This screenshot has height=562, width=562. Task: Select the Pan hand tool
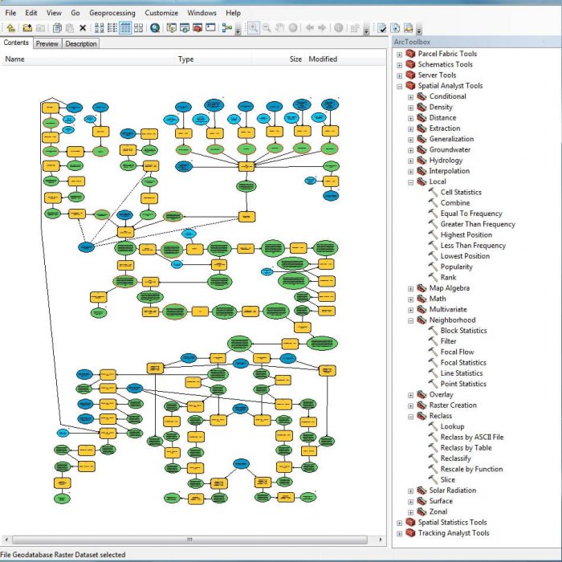(x=279, y=27)
